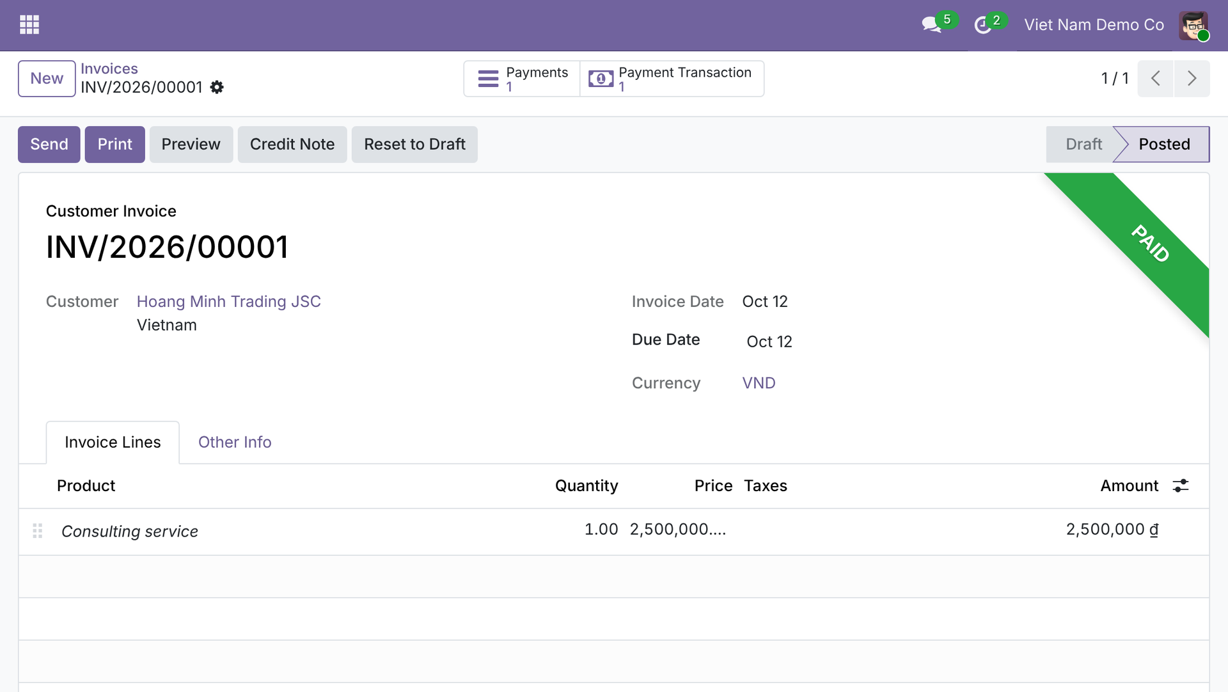Click the Draft status stage

(1083, 145)
